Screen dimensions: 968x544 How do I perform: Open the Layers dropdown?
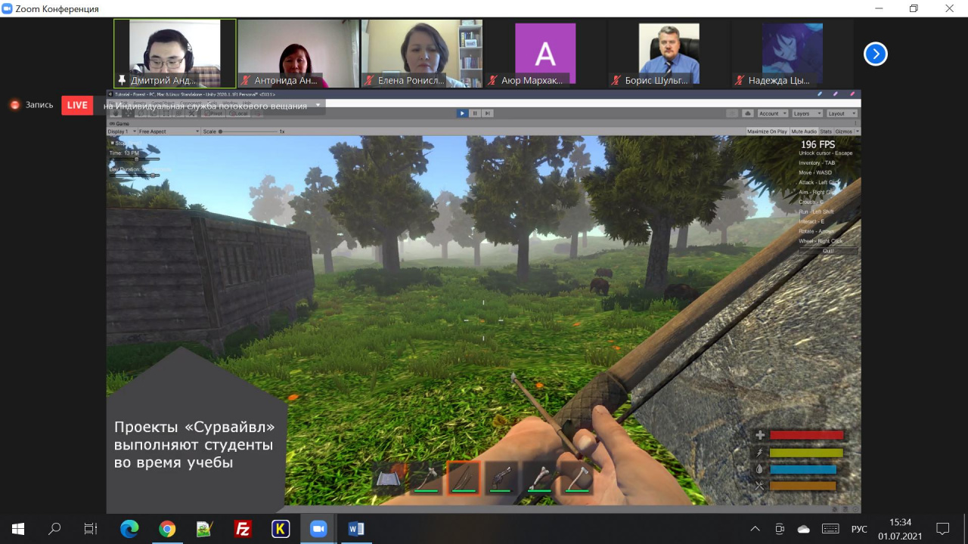tap(805, 113)
